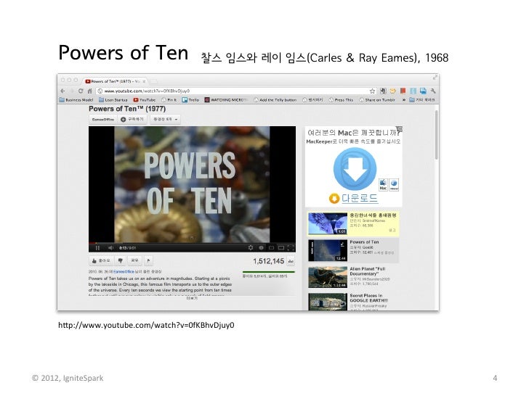The image size is (529, 396).
Task: Mute the video with speaker icon
Action: coord(110,248)
